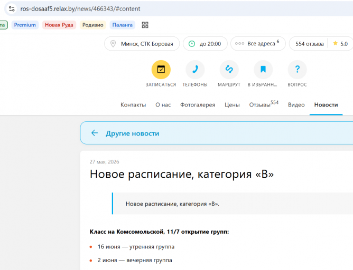353x270 pixels.
Task: Click the Вопрос question mark icon
Action: point(297,70)
